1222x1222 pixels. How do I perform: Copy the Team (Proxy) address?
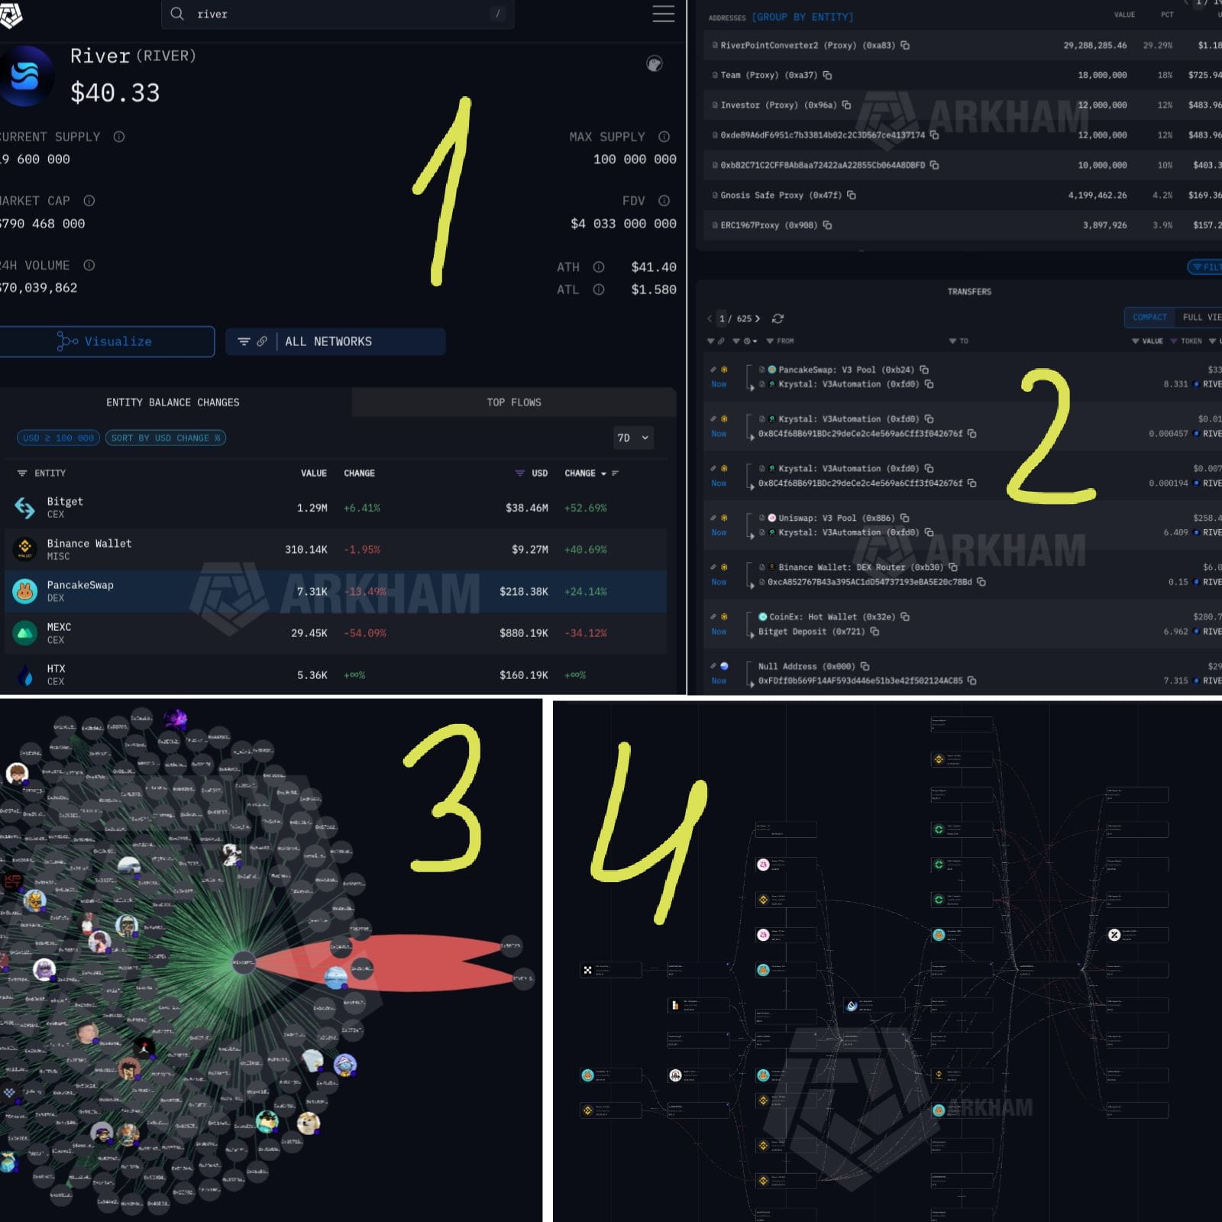[x=827, y=75]
